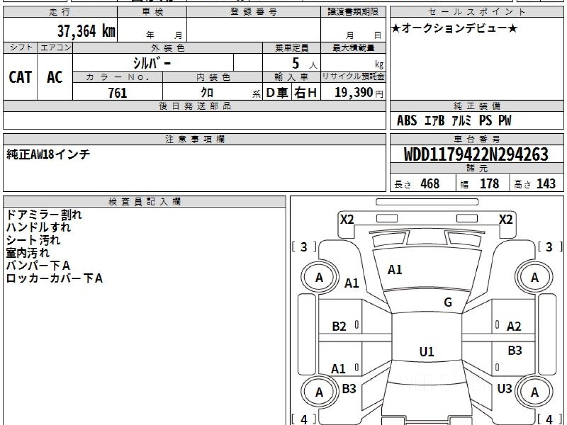Image resolution: width=567 pixels, height=425 pixels.
Task: Click the 37,364 km mileage value
Action: (86, 31)
